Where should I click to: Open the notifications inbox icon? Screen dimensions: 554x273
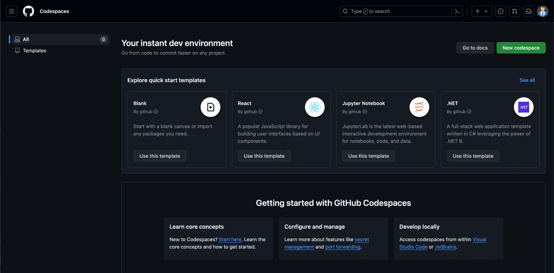point(529,11)
